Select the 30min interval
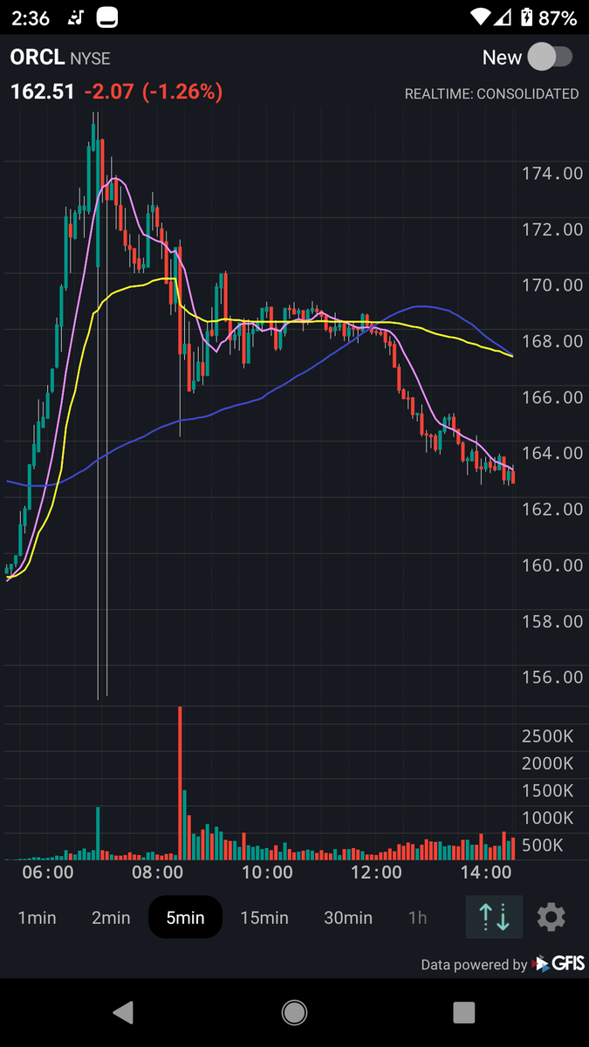This screenshot has width=589, height=1047. (348, 918)
